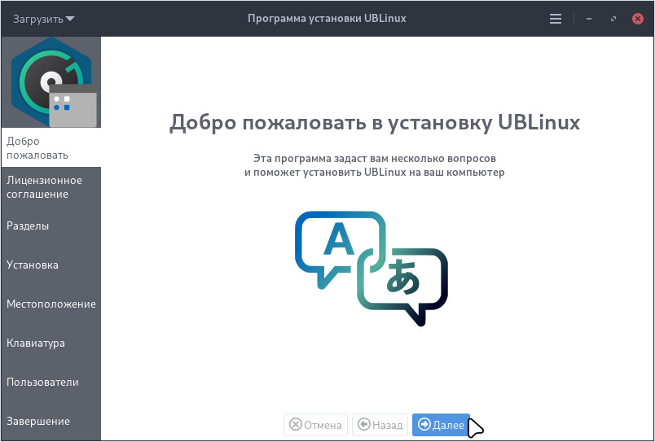Click the window title Программа установки UBLinux
Viewport: 655px width, 442px height.
pyautogui.click(x=327, y=19)
